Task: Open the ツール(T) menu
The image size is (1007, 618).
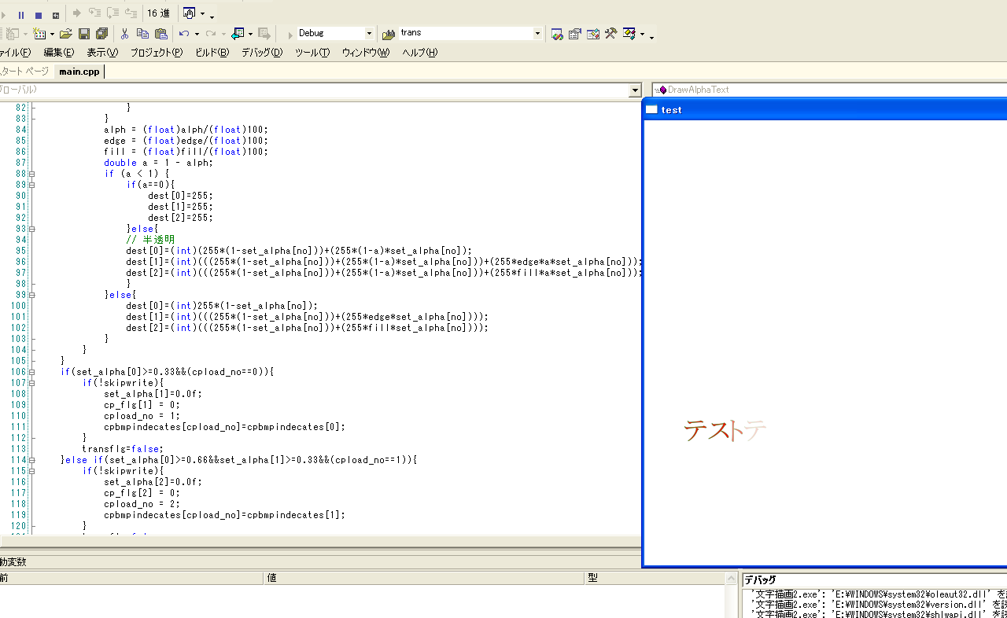Action: tap(312, 53)
